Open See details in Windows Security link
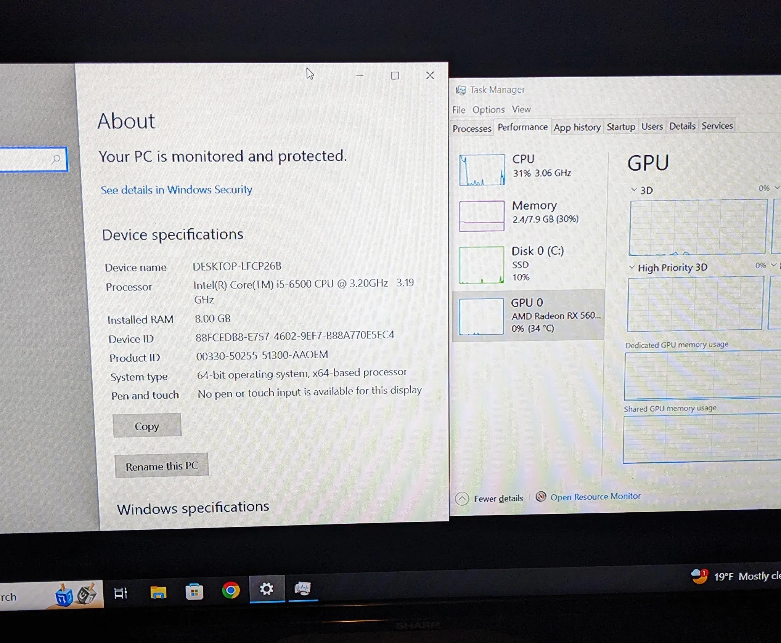Screen dimensions: 781x643 coord(176,190)
